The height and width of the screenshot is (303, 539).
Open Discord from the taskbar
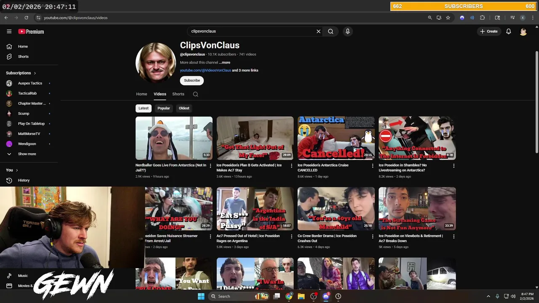pyautogui.click(x=326, y=296)
